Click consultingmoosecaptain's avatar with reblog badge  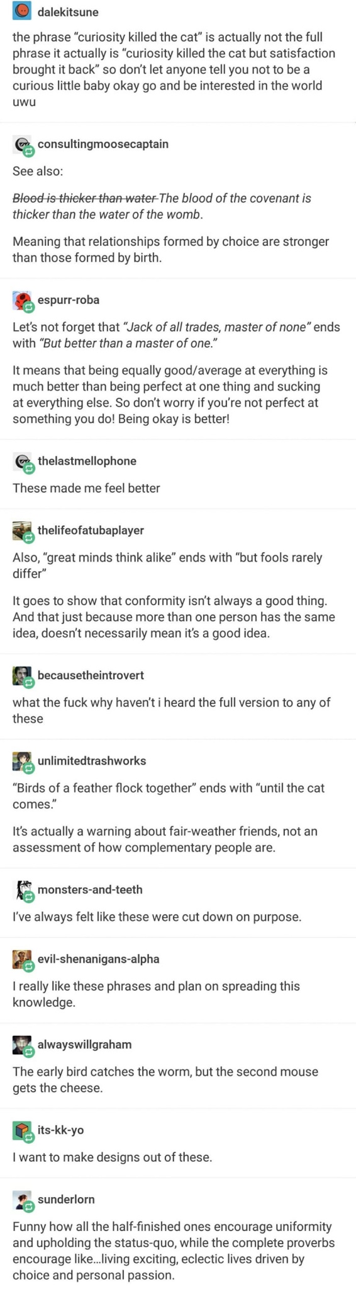tap(23, 145)
